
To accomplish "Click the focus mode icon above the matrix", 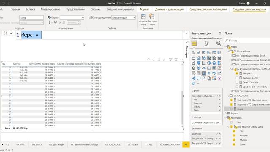I will pyautogui.click(x=176, y=60).
